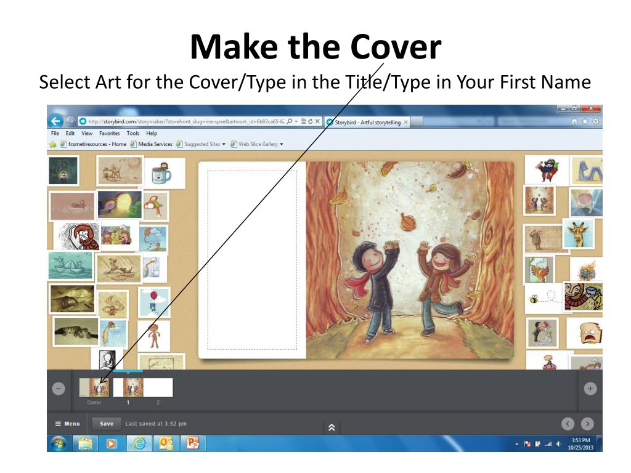Click the add to favorites bar star icon
631x473 pixels.
coord(53,144)
